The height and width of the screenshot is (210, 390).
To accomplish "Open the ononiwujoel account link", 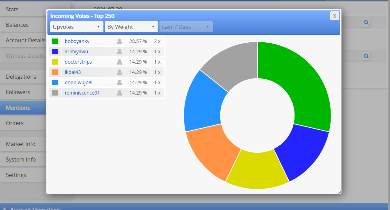I will point(79,82).
